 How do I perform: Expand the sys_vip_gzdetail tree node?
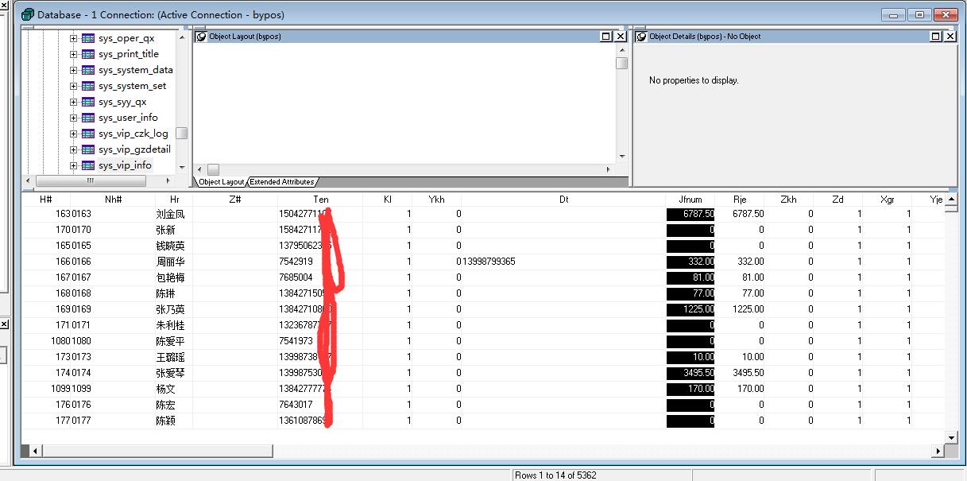click(73, 149)
